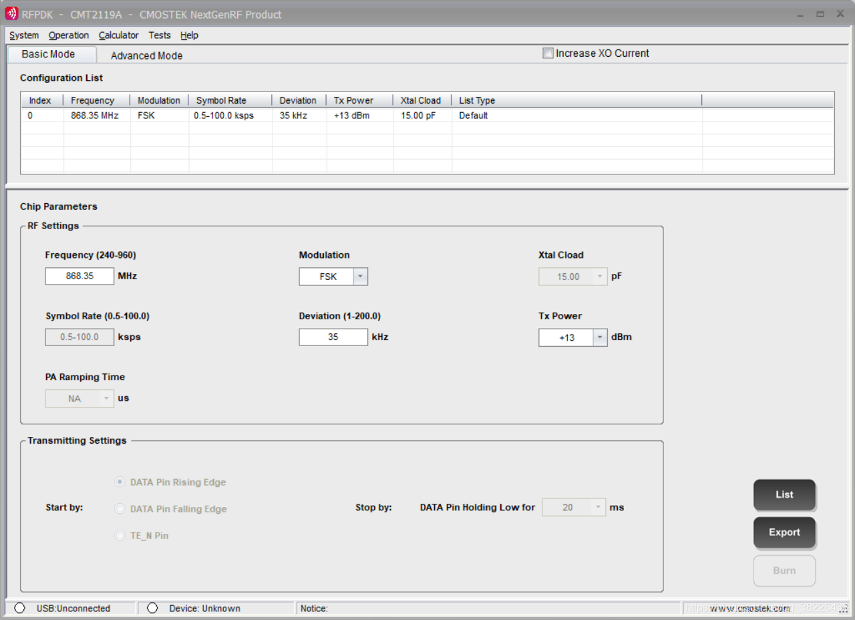Viewport: 855px width, 620px height.
Task: Open the Help menu
Action: pyautogui.click(x=190, y=35)
